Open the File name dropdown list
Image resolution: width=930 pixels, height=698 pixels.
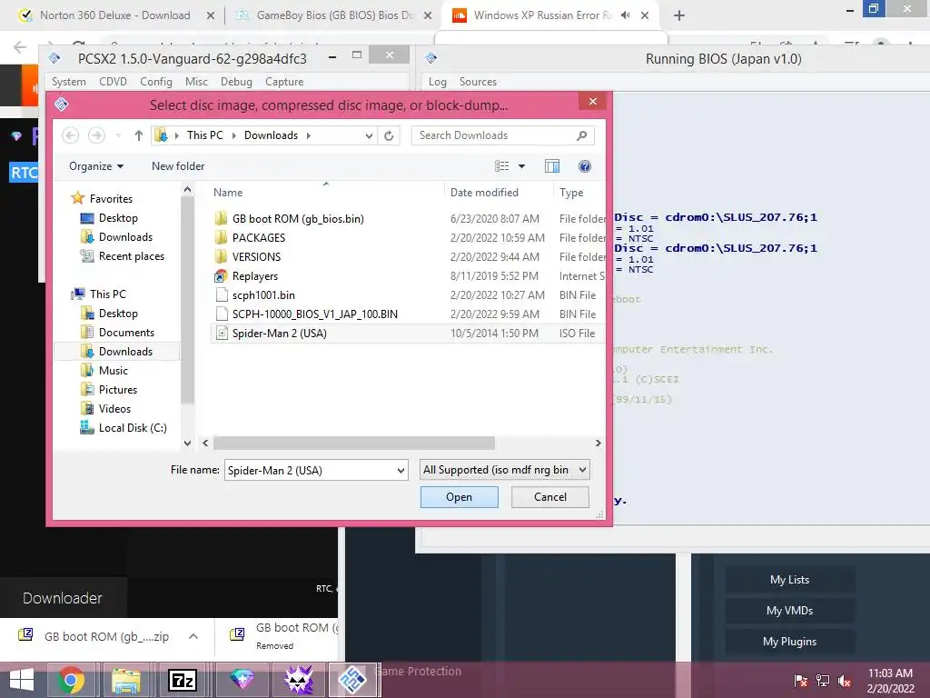(x=401, y=471)
